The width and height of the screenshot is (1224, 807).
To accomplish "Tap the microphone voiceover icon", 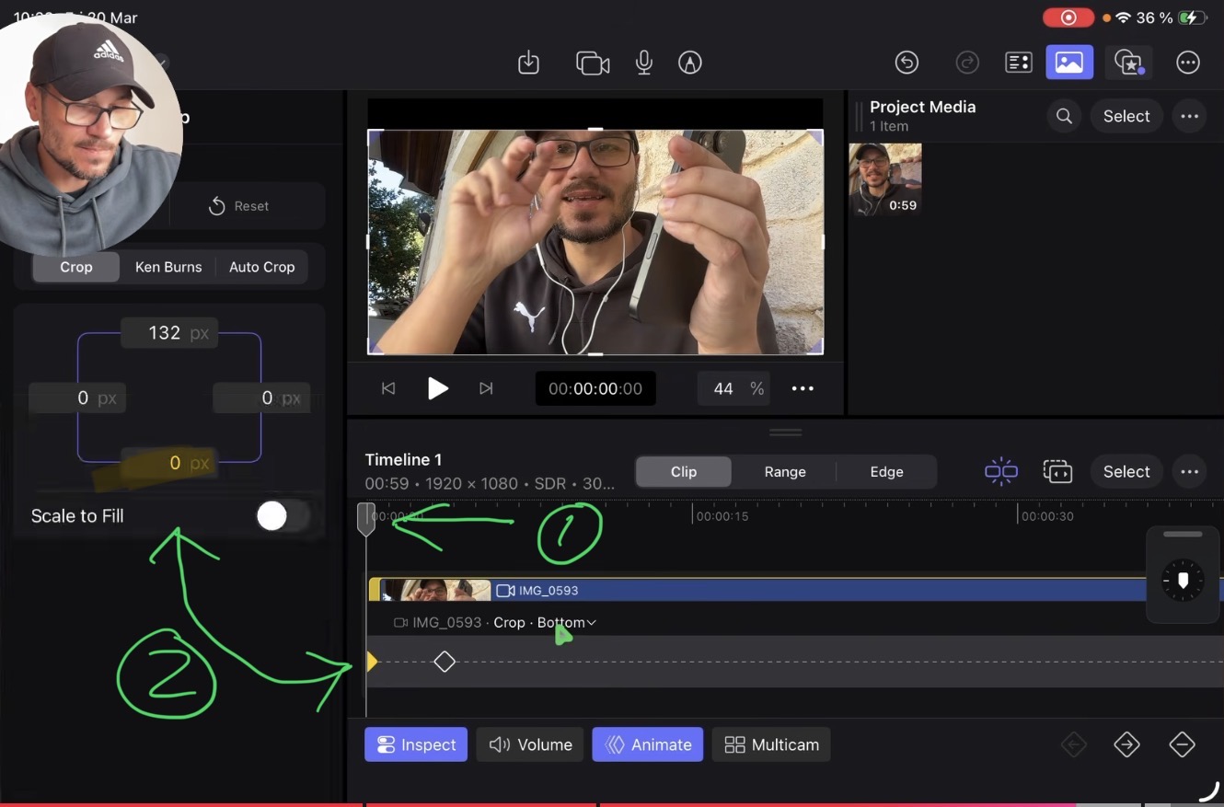I will pyautogui.click(x=643, y=63).
